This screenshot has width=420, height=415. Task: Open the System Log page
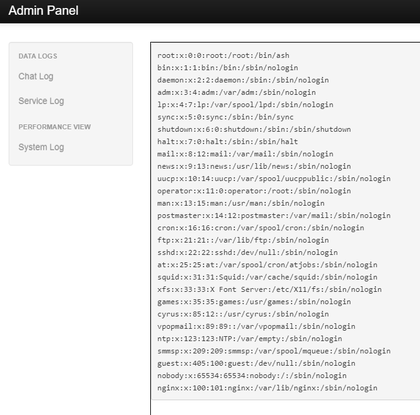(41, 147)
